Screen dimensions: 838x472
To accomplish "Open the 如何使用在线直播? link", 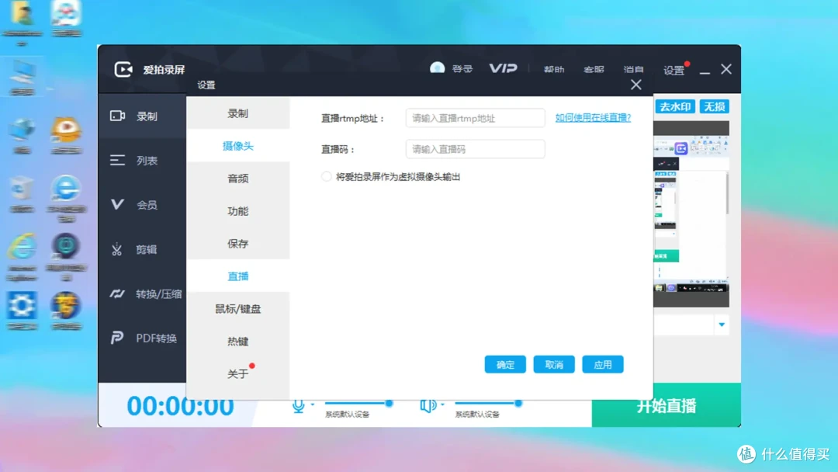I will pos(593,117).
